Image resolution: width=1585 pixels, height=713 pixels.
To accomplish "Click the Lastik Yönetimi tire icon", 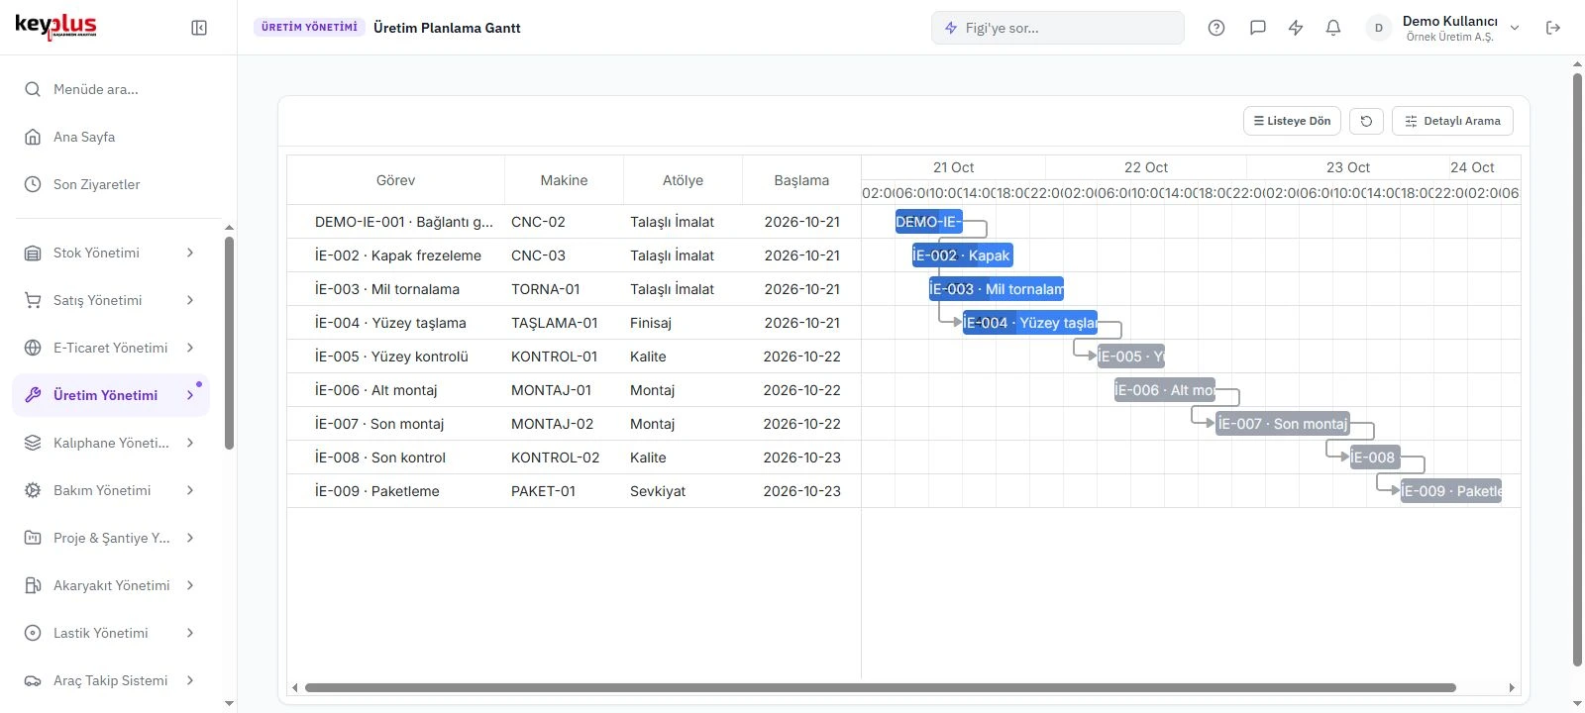I will (x=33, y=633).
